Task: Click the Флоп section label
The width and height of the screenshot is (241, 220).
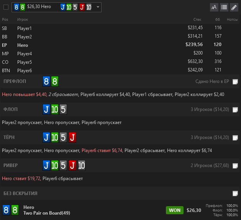Action: (x=10, y=109)
